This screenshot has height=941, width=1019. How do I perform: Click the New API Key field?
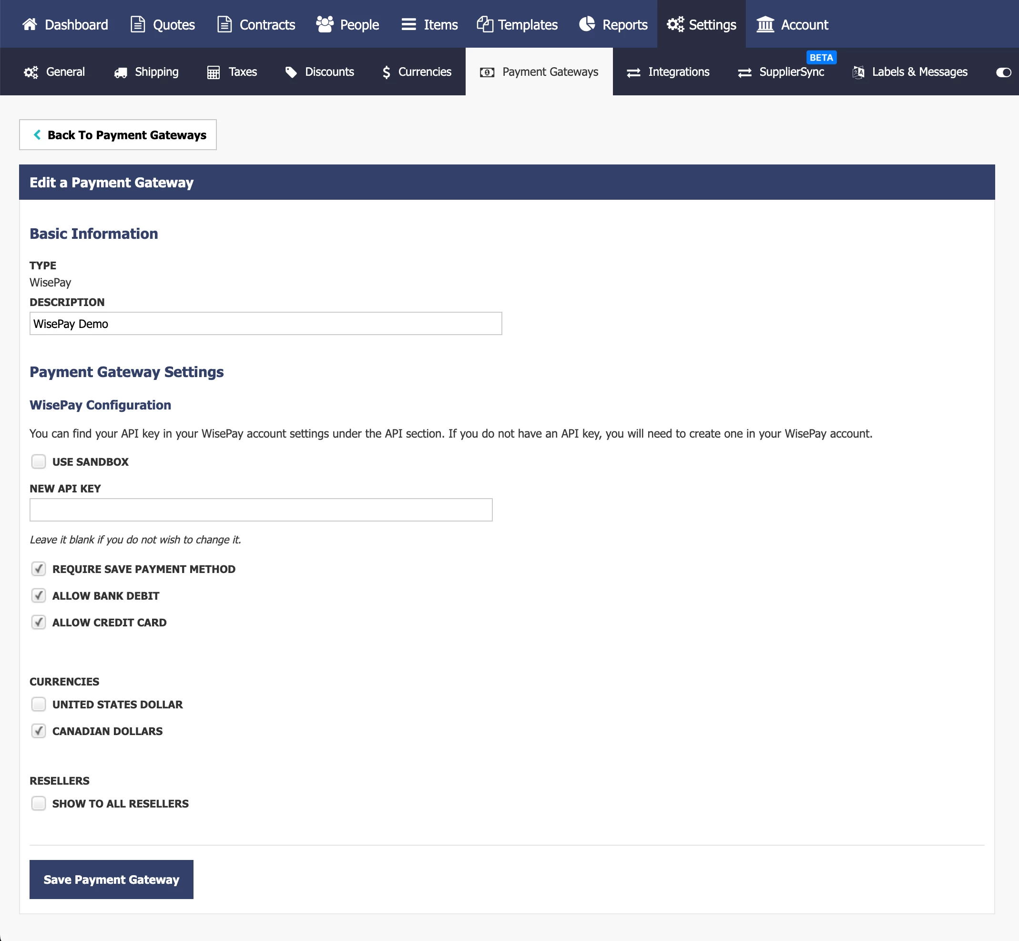(x=261, y=510)
